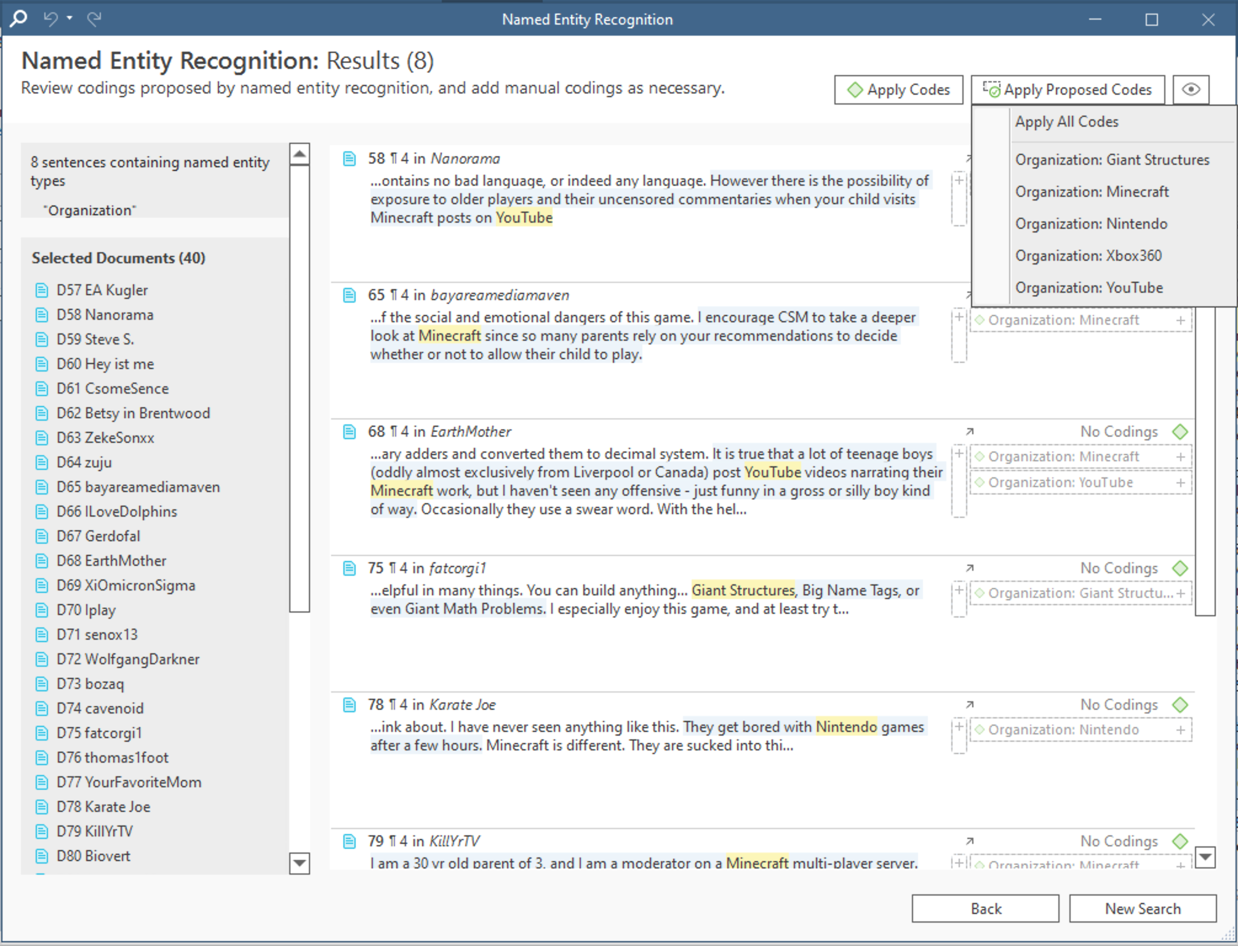
Task: Open document icon for result 58 Nanorama
Action: 349,159
